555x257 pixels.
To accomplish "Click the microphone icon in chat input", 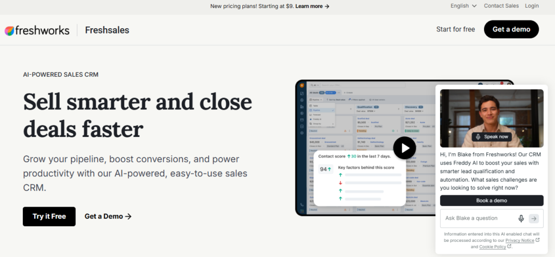I will click(521, 219).
